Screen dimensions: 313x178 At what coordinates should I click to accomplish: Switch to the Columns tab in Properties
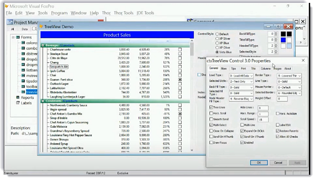tap(266, 68)
